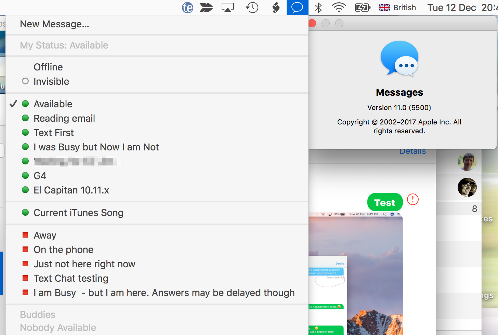498x335 pixels.
Task: Set status to Offline
Action: [48, 67]
